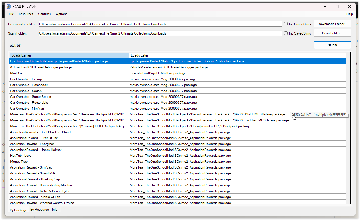
Task: Enable Inc SavedSims for Scan Folder
Action: point(286,33)
